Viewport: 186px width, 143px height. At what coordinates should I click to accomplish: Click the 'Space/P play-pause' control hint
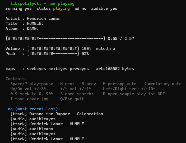32,84
